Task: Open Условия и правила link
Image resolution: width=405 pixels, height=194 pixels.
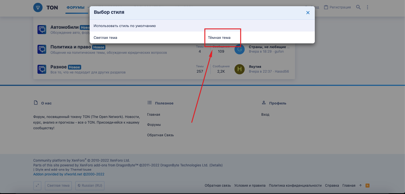Action: (x=250, y=186)
